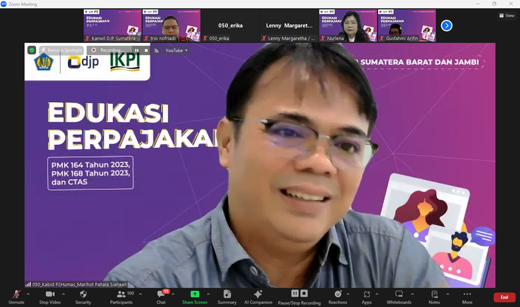This screenshot has height=307, width=520.
Task: Expand video options arrow beside Stop Video
Action: (x=63, y=294)
